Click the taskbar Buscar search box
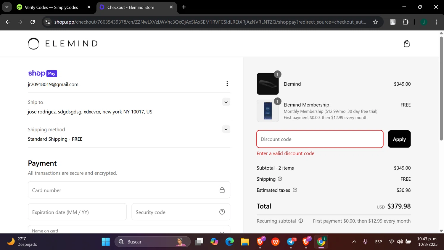The height and width of the screenshot is (250, 444). pyautogui.click(x=152, y=242)
